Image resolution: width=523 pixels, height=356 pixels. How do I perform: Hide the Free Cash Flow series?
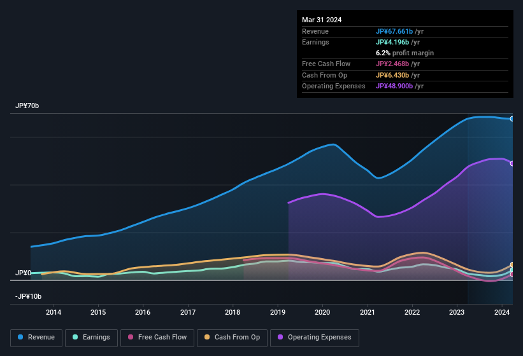(x=157, y=338)
